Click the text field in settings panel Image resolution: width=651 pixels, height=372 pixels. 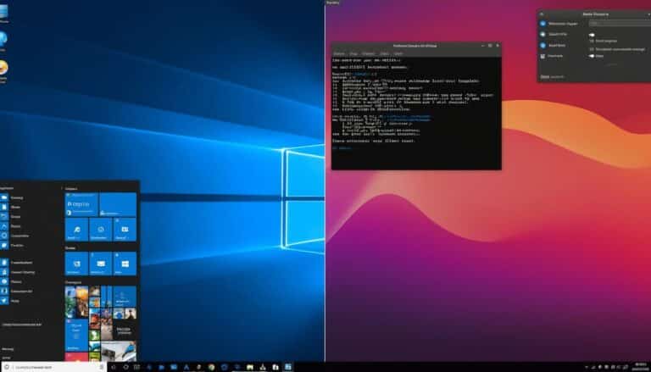coord(620,24)
